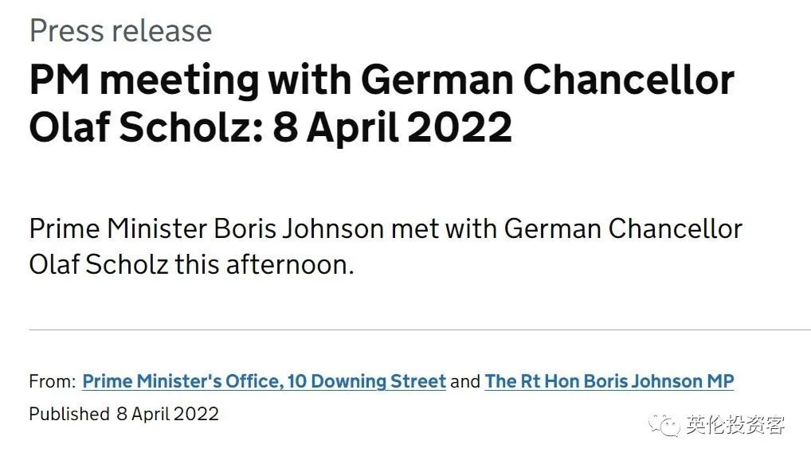The height and width of the screenshot is (460, 811).
Task: Click 'PM meeting' at start of headline
Action: pyautogui.click(x=144, y=80)
